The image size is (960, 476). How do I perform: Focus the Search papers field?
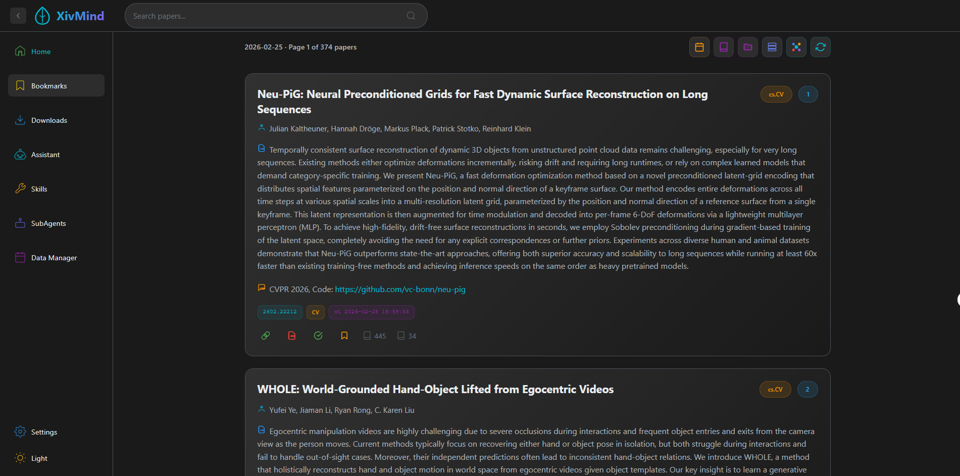(x=276, y=16)
